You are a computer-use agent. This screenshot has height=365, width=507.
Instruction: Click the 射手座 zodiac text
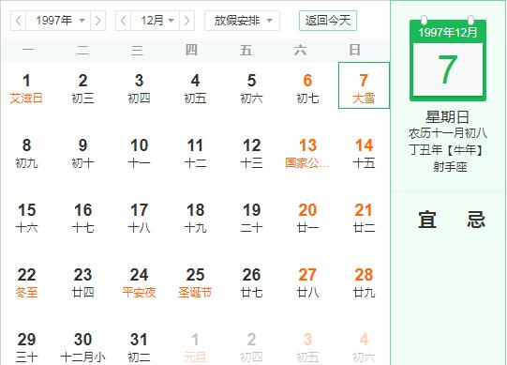coord(450,167)
